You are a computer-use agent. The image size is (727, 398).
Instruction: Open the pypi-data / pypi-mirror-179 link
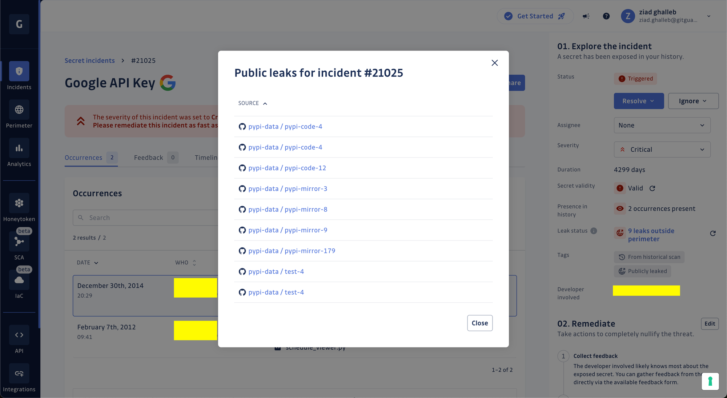tap(292, 250)
